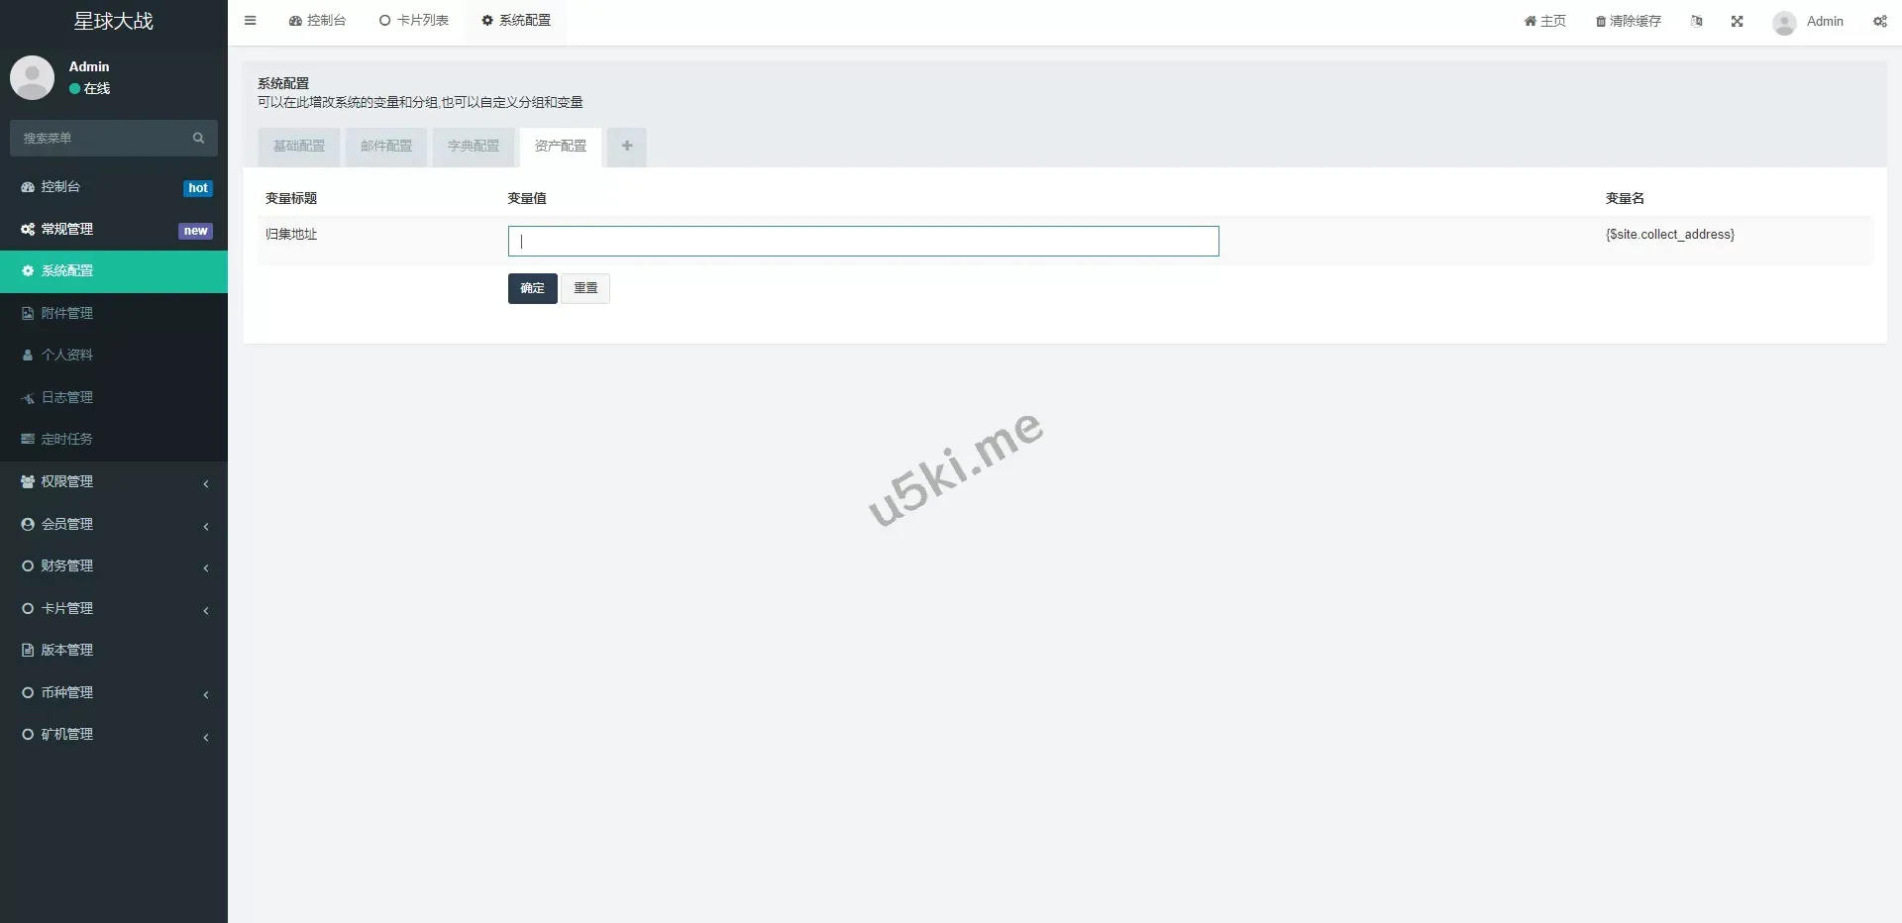Click 清除缓存 trash icon in header
The width and height of the screenshot is (1902, 923).
click(1601, 22)
